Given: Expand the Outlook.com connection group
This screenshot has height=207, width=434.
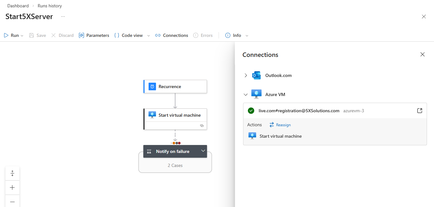Looking at the screenshot, I should pos(246,75).
